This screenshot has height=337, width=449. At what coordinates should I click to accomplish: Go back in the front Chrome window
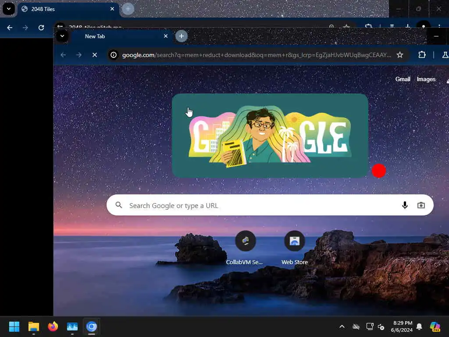point(63,55)
